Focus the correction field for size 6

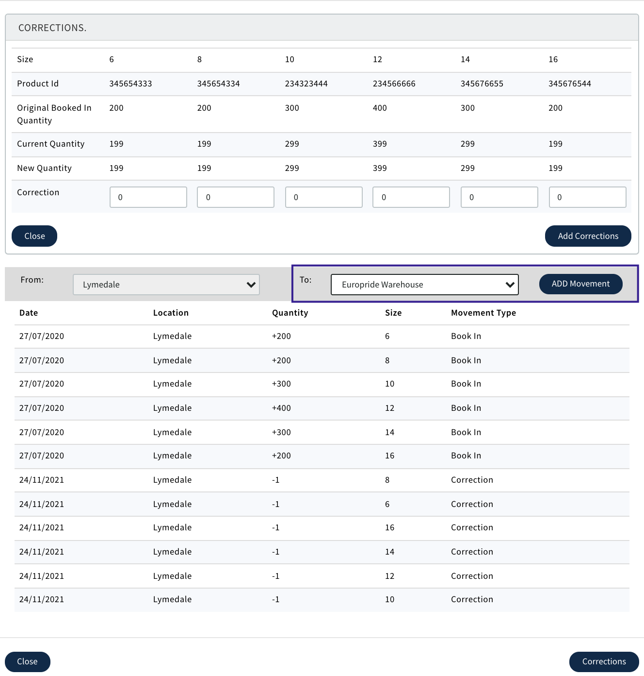[x=148, y=197]
